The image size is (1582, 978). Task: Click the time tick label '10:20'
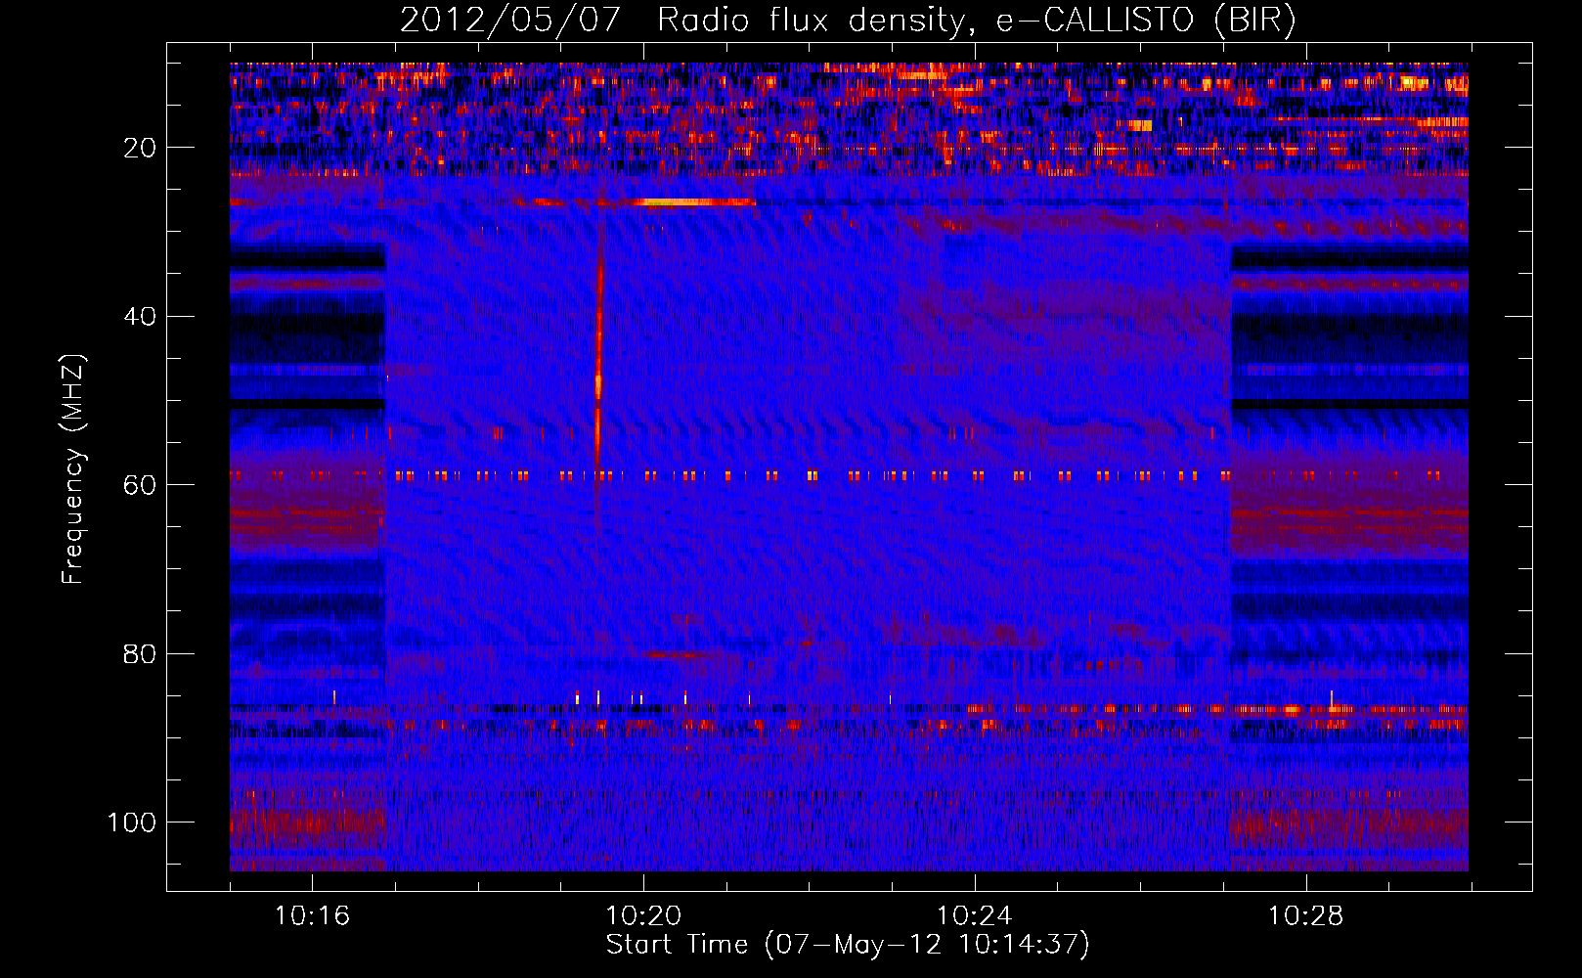(643, 916)
